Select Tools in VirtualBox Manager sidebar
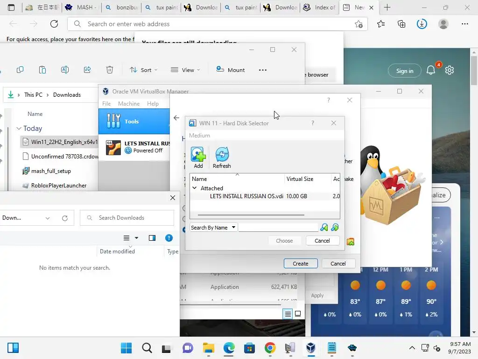This screenshot has height=359, width=478. tap(134, 121)
